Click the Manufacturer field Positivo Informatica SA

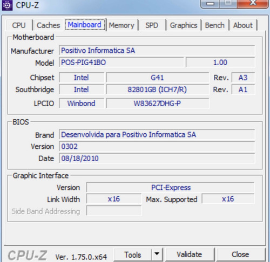(x=157, y=51)
